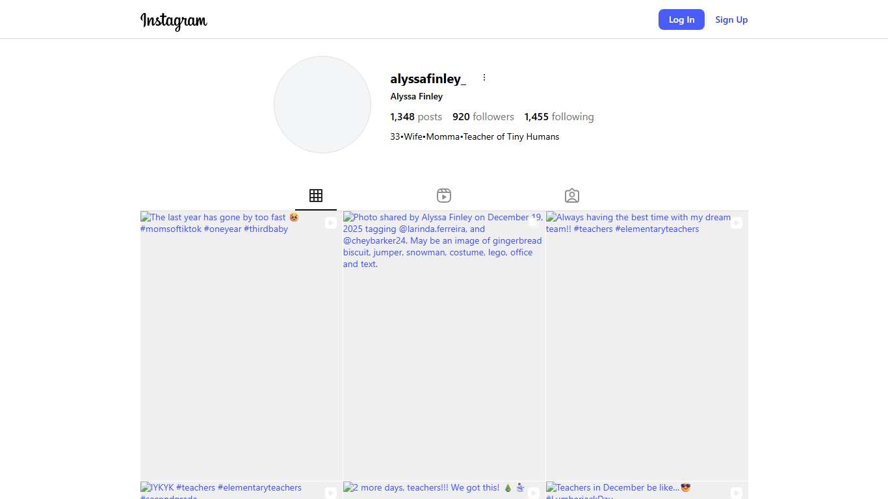The image size is (888, 499).
Task: Click the reel icon on "last year" post
Action: (x=331, y=223)
